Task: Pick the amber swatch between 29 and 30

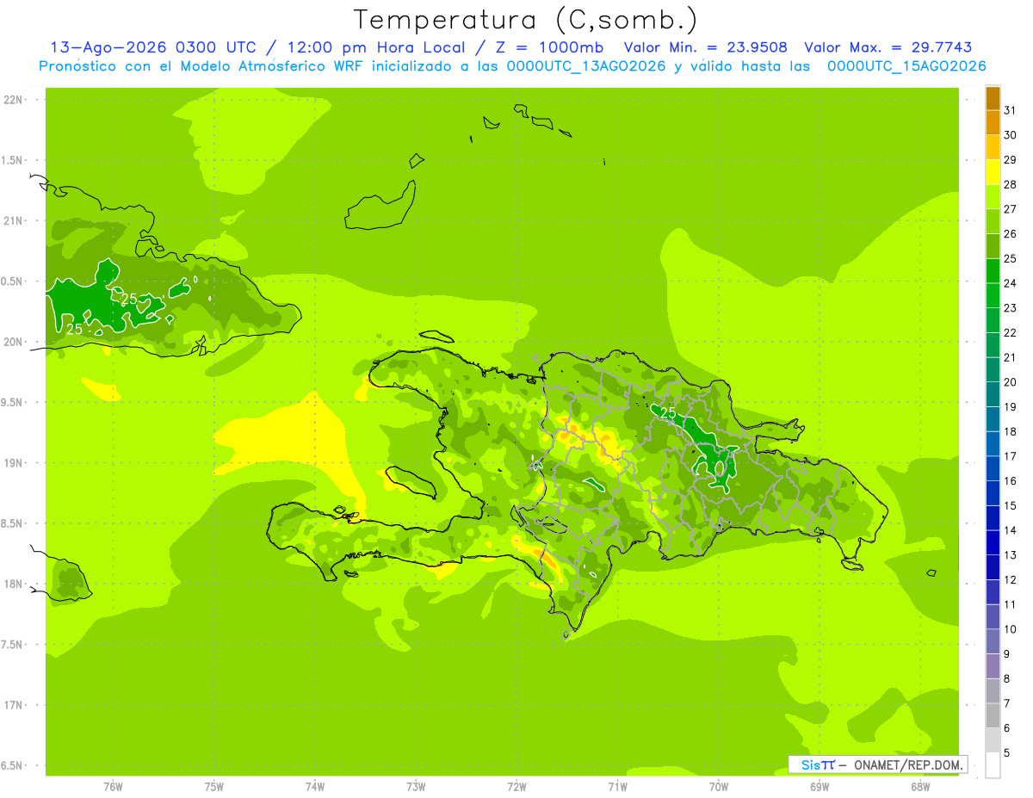Action: (993, 148)
